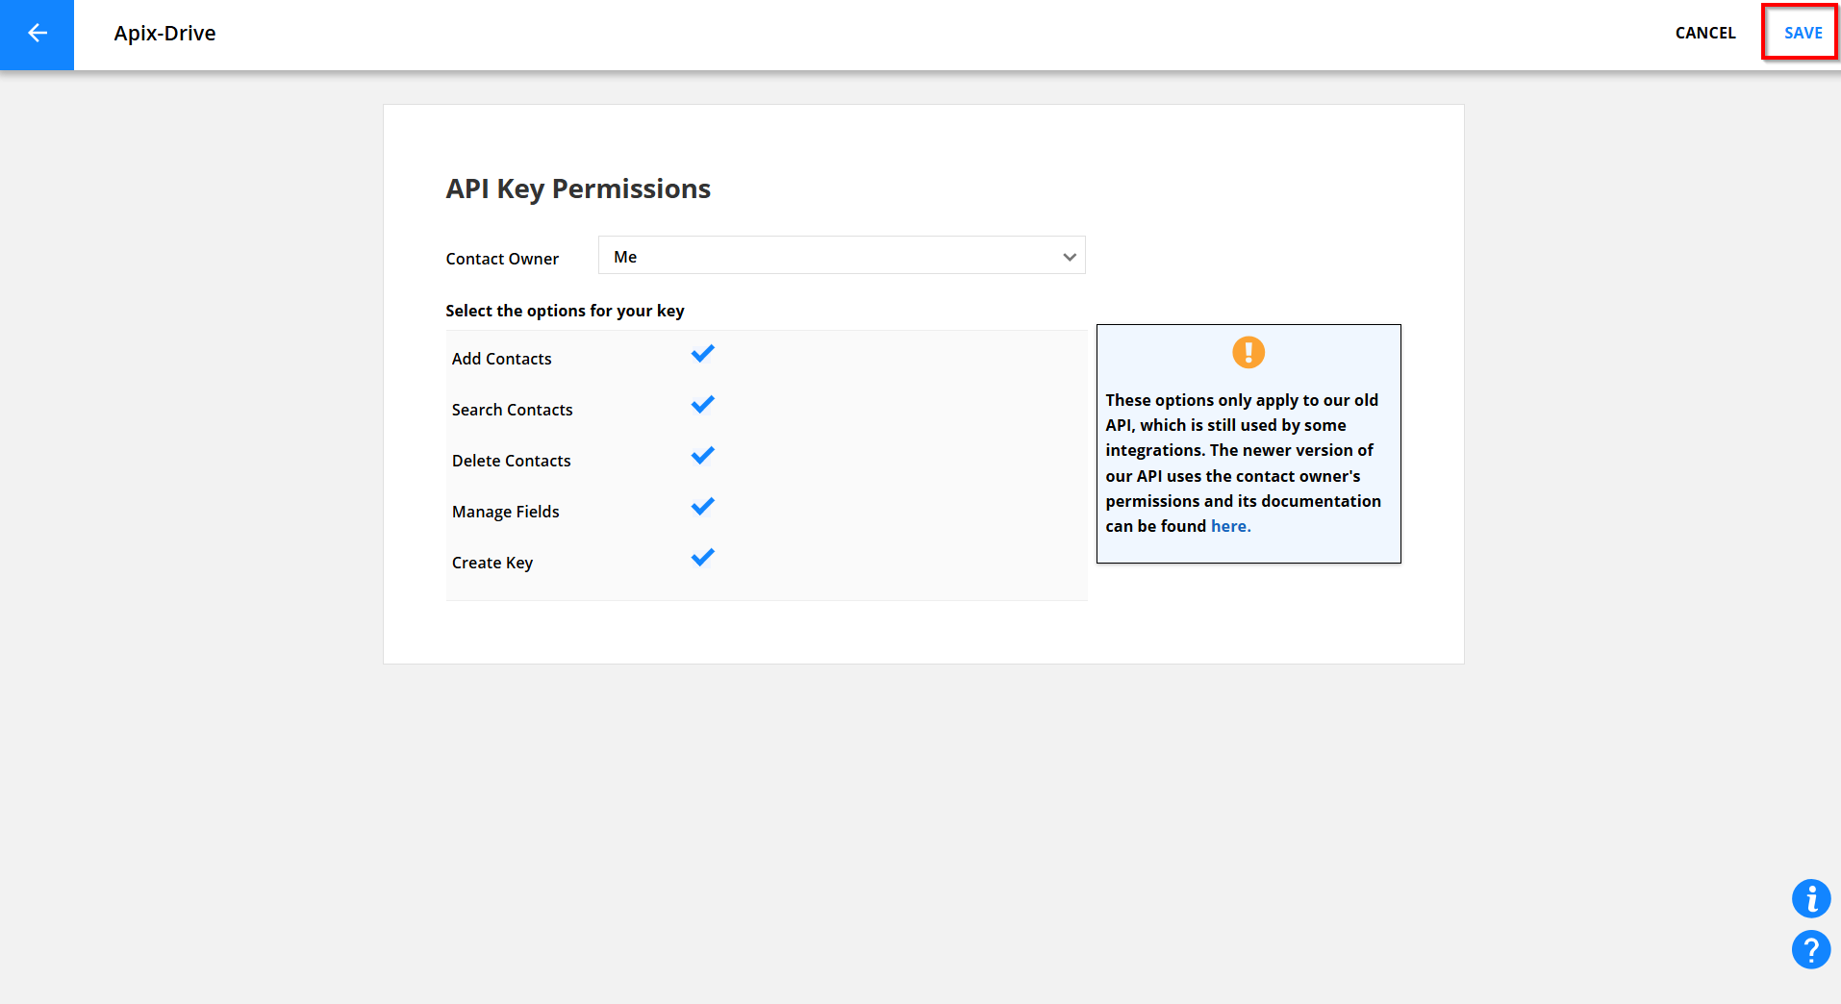This screenshot has width=1841, height=1004.
Task: Select the Add Contacts label
Action: 501,359
